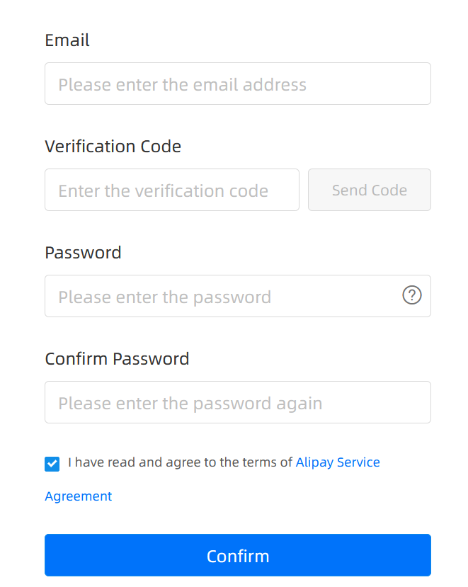Click the Password label text
Image resolution: width=468 pixels, height=587 pixels.
83,253
